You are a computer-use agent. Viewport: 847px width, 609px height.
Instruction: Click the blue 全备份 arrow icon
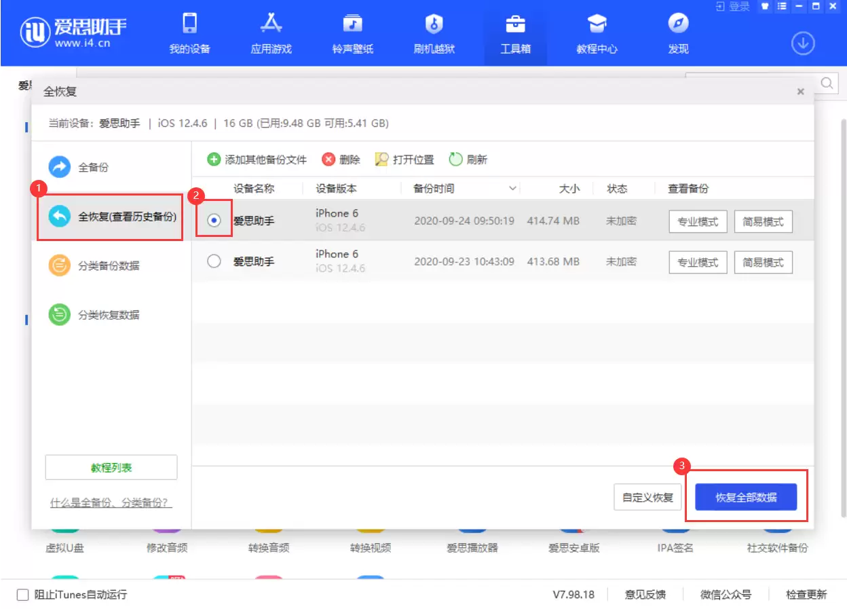click(60, 167)
